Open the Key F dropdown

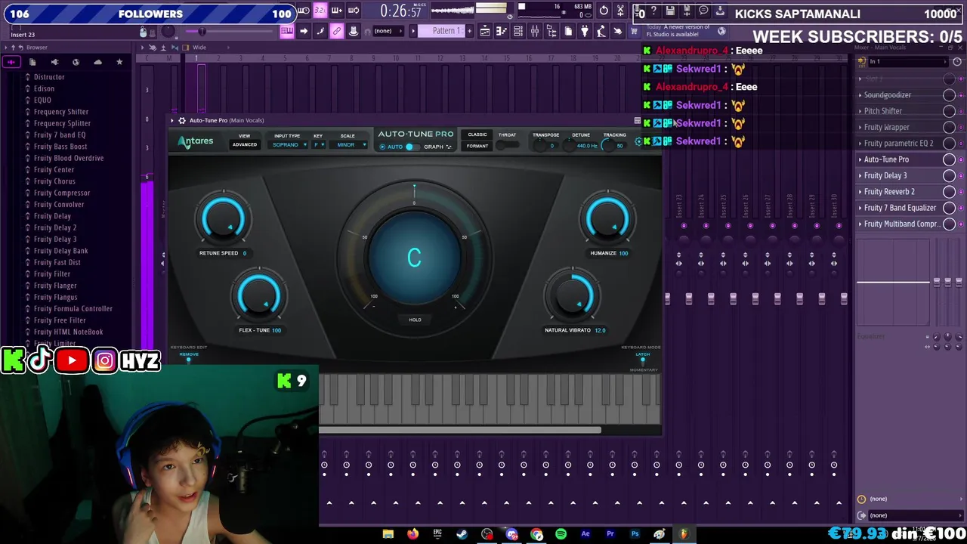318,145
